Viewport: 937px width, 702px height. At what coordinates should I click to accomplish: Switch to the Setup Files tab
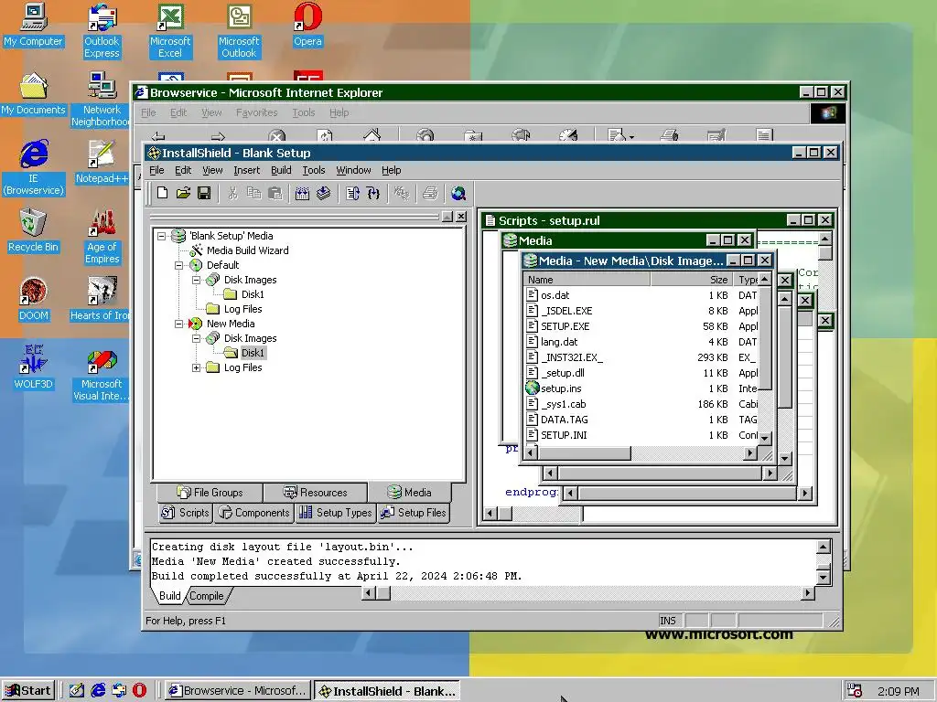click(x=413, y=513)
